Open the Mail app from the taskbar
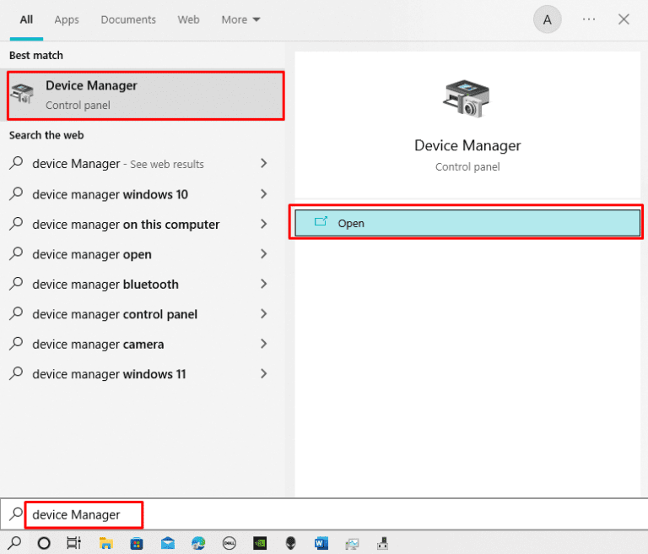 coord(167,543)
